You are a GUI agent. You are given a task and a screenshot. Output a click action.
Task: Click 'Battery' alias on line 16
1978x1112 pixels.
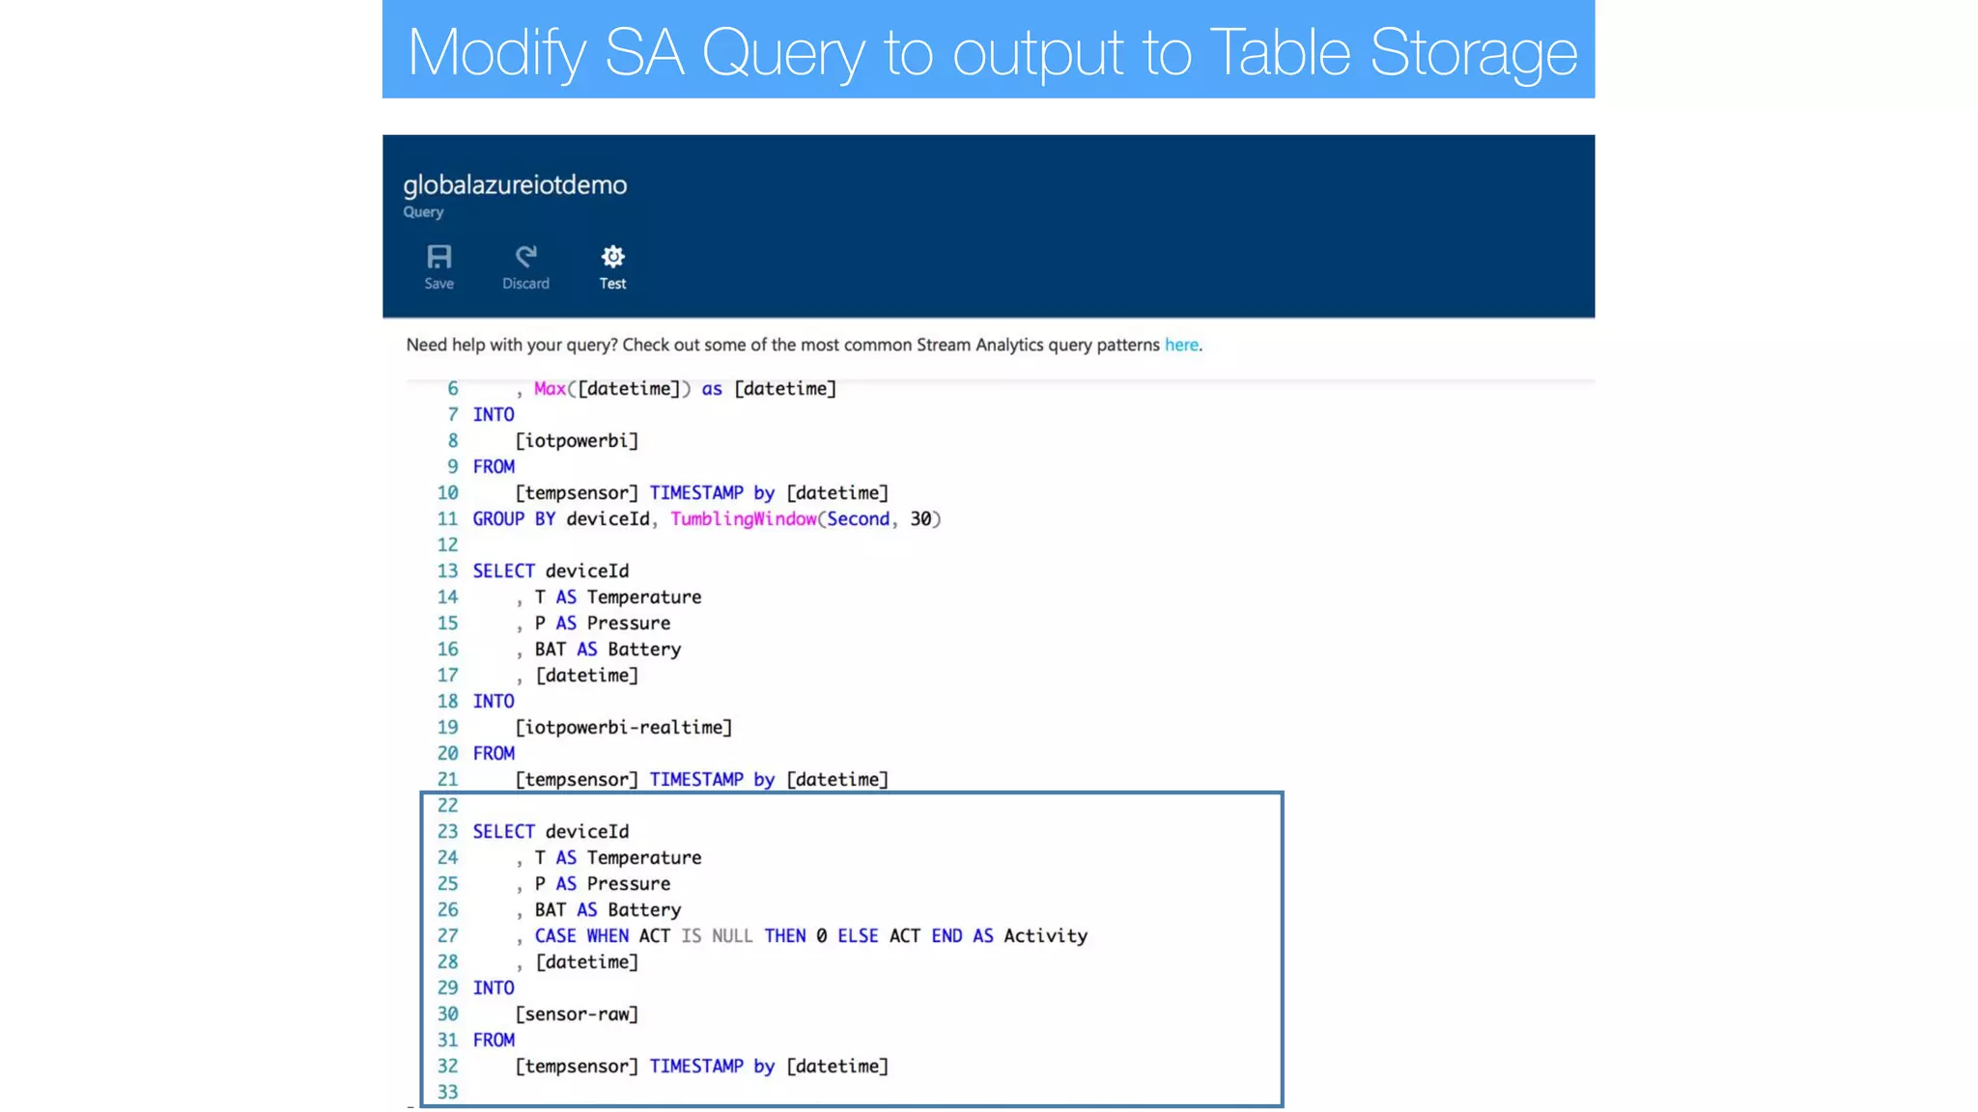click(644, 650)
